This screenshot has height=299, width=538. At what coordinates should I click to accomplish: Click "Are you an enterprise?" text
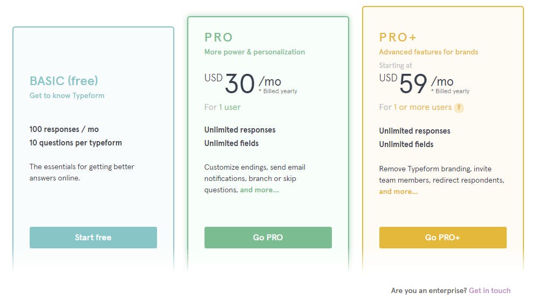coord(429,290)
